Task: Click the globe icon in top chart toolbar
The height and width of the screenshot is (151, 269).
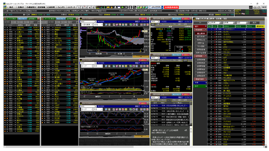Action: pyautogui.click(x=106, y=25)
